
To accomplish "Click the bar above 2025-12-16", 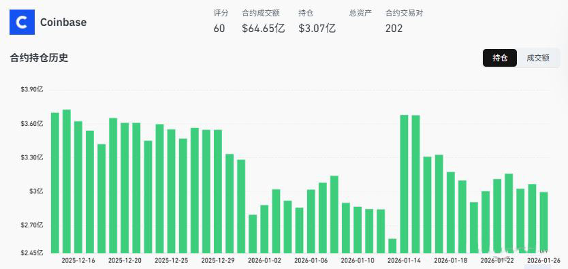I will 78,187.
